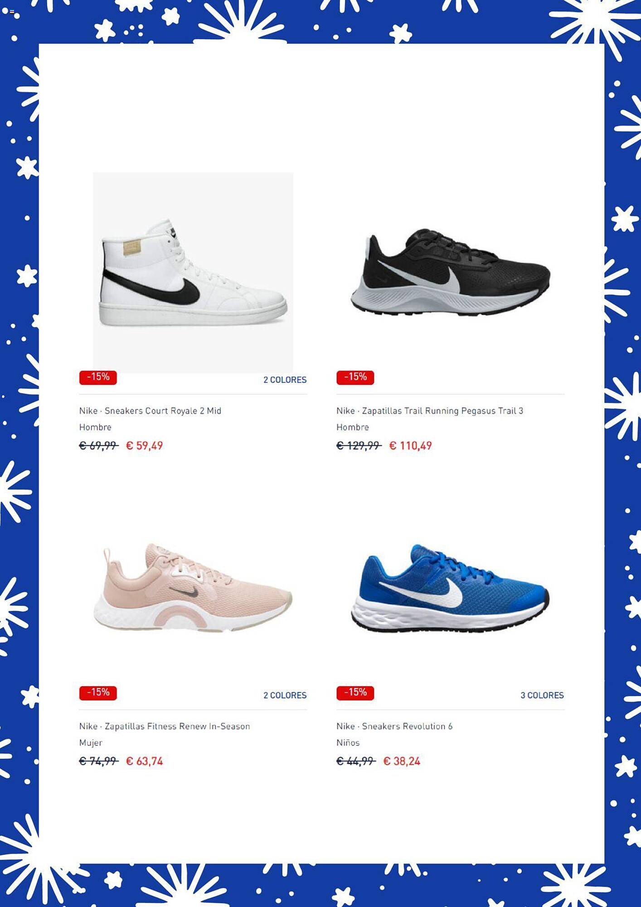Click the small striped icon at top-left
This screenshot has height=907, width=641.
tap(12, 12)
